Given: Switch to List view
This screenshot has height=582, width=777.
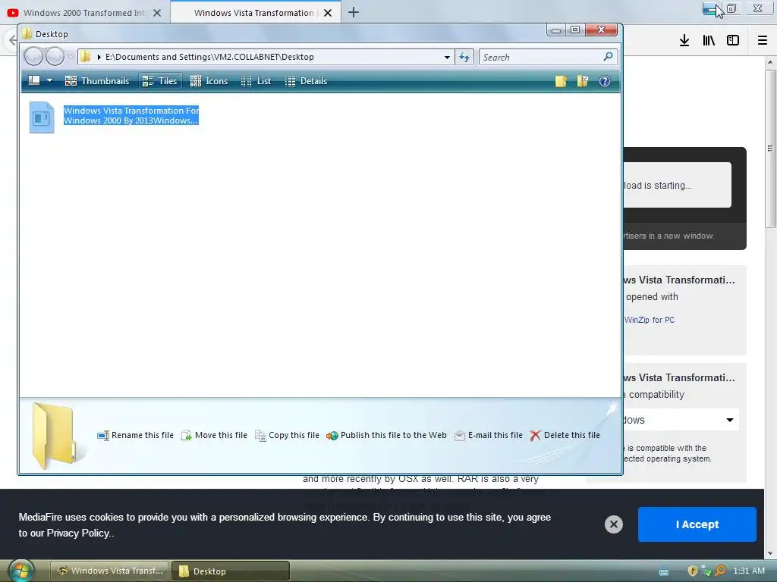Looking at the screenshot, I should click(x=256, y=81).
